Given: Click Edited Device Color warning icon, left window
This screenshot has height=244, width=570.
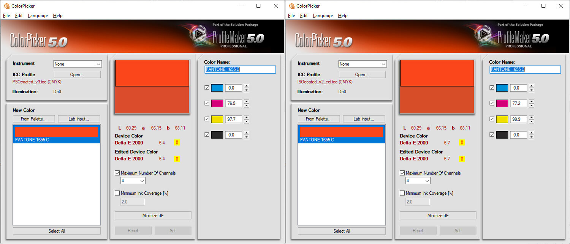Looking at the screenshot, I should (x=177, y=159).
